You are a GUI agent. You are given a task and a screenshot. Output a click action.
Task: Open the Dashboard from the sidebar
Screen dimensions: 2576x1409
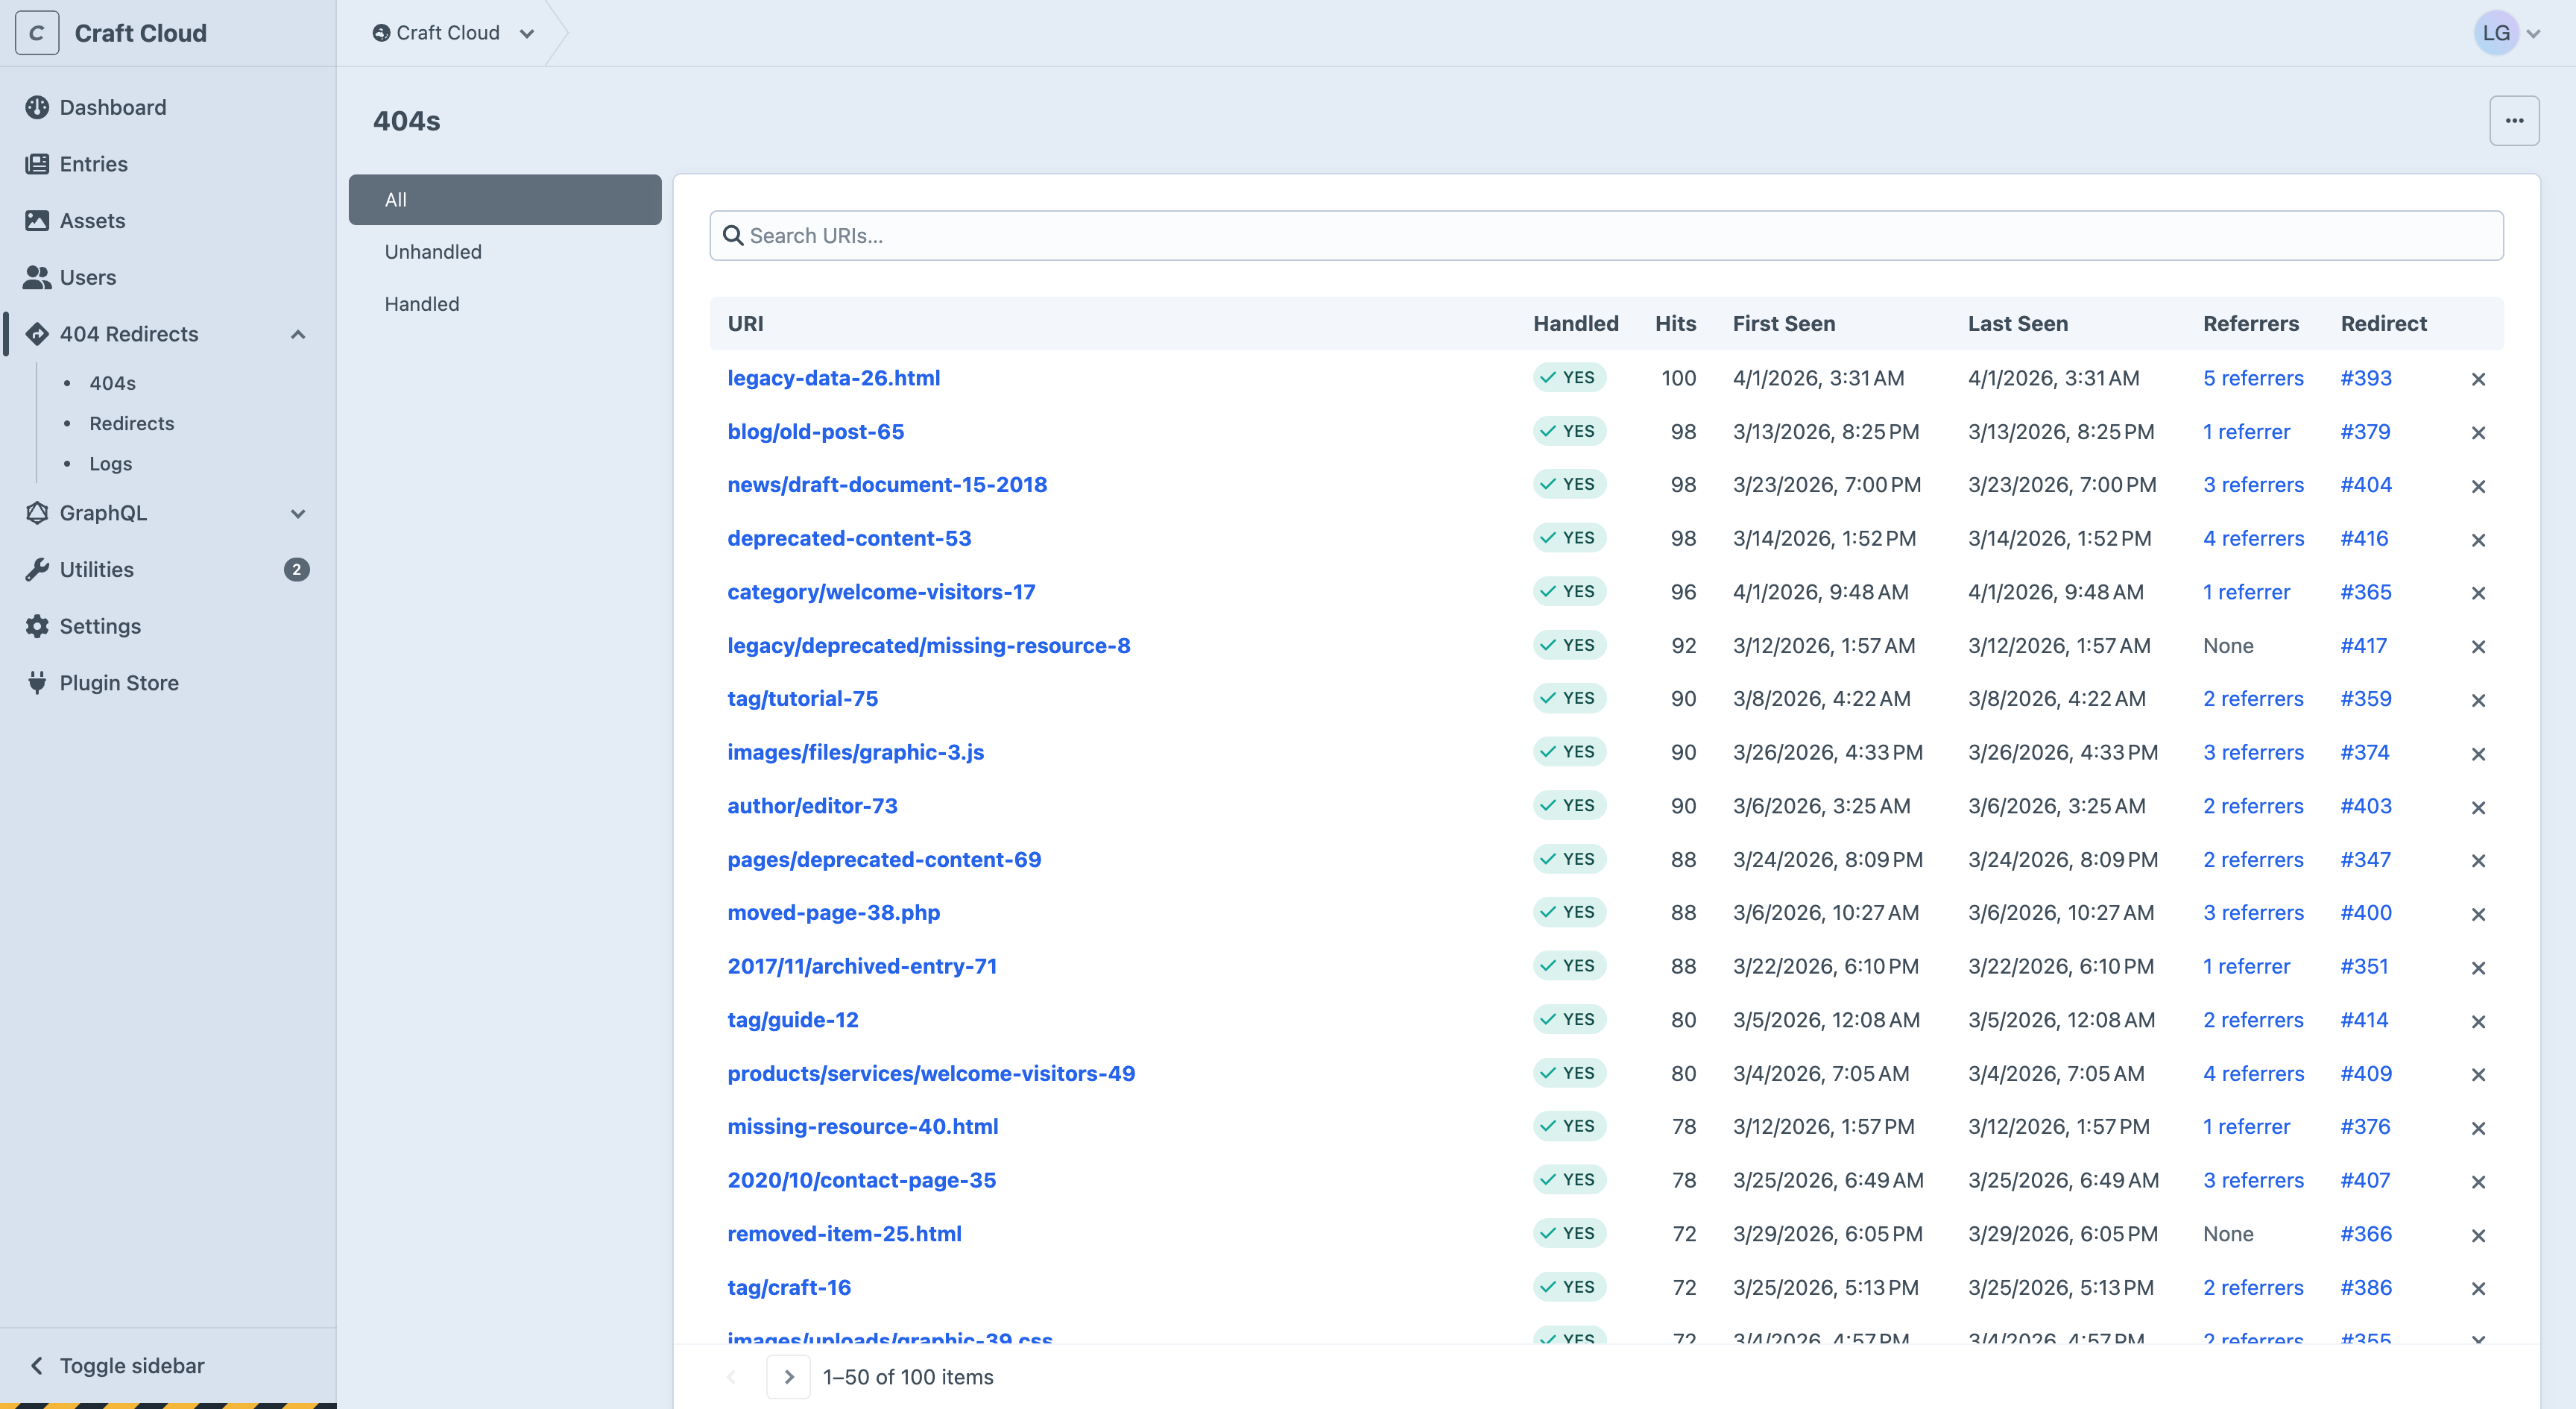[38, 107]
